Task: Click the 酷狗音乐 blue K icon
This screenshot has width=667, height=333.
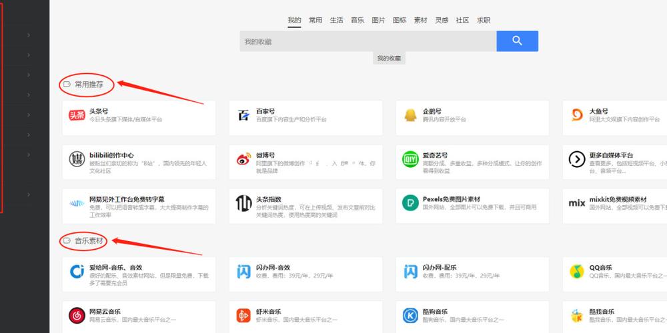Action: [x=410, y=316]
